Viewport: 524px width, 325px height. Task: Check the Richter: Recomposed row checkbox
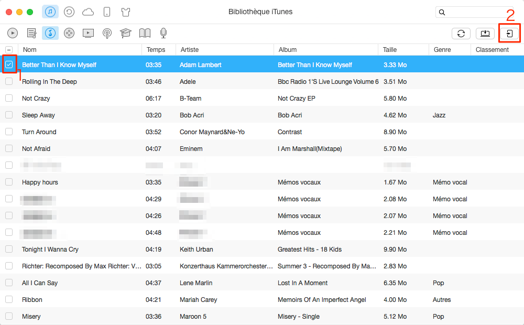click(9, 266)
